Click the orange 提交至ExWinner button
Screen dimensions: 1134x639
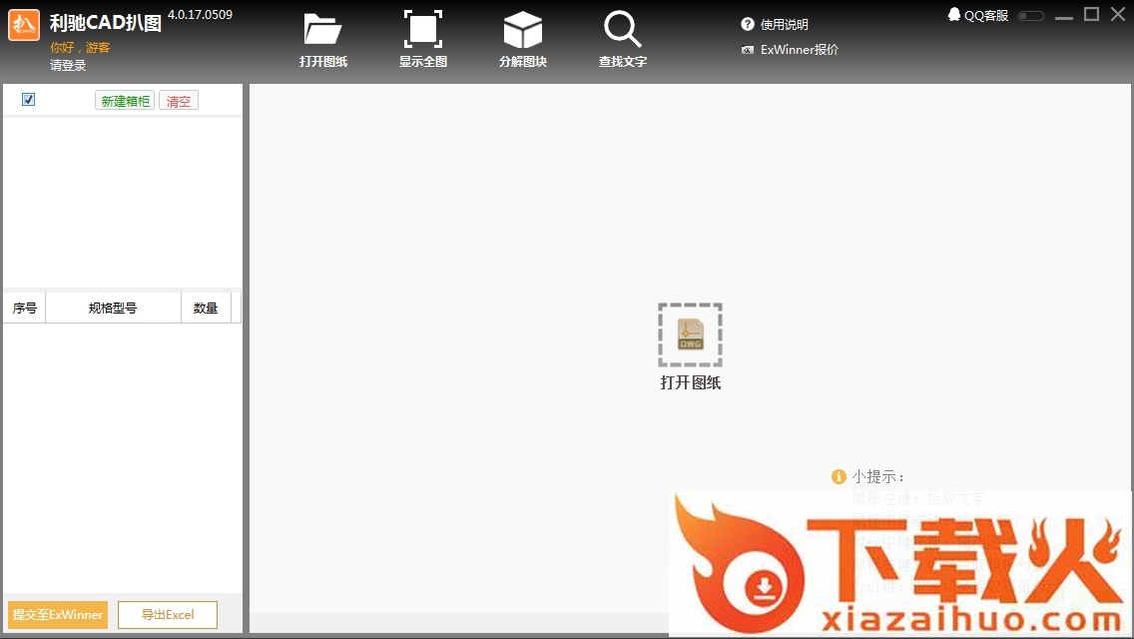[58, 615]
